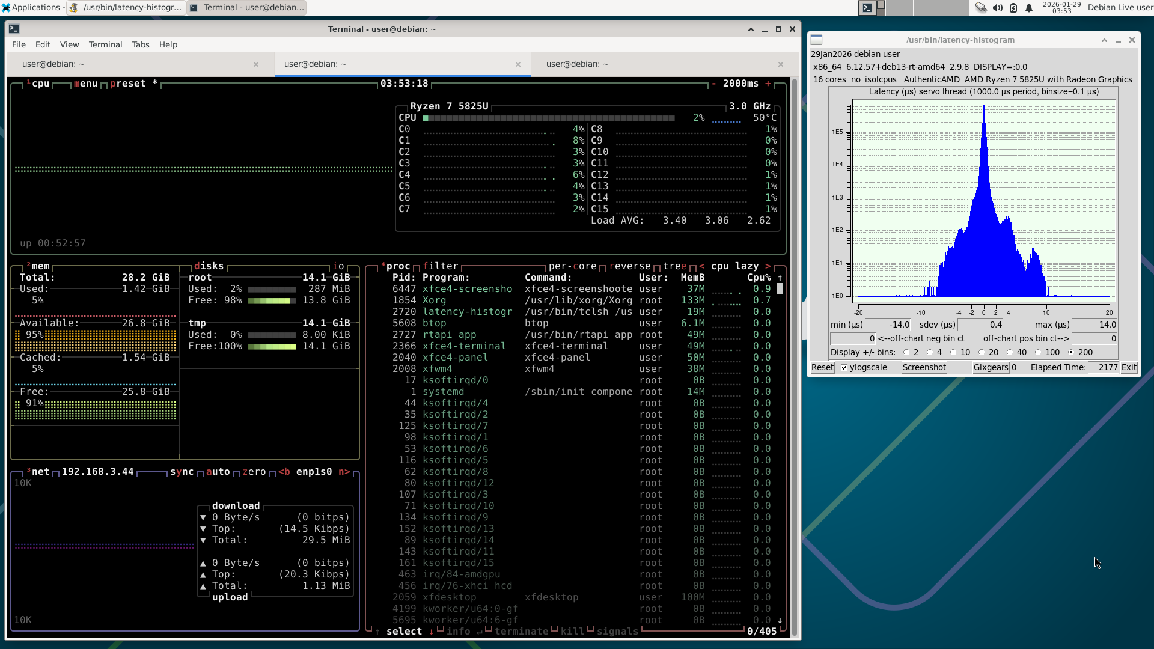Select the 100 bins radio button
1154x649 pixels.
tap(1038, 353)
